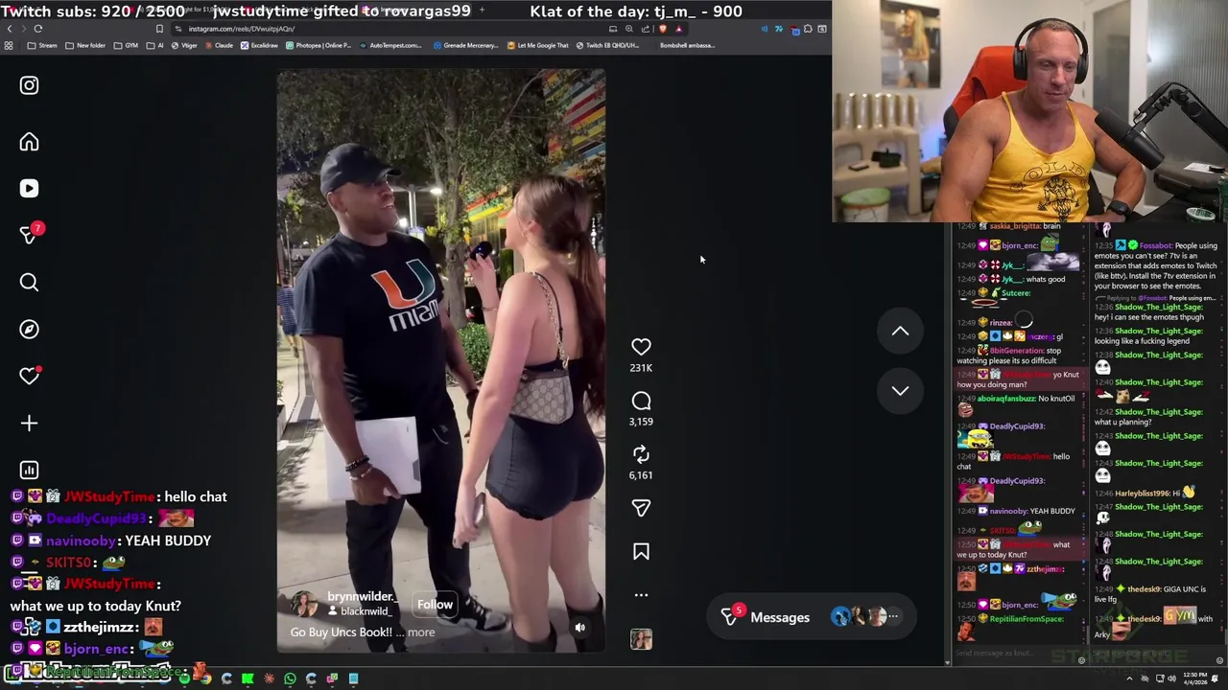Open Let Me Google That bookmark
1228x690 pixels.
[537, 45]
